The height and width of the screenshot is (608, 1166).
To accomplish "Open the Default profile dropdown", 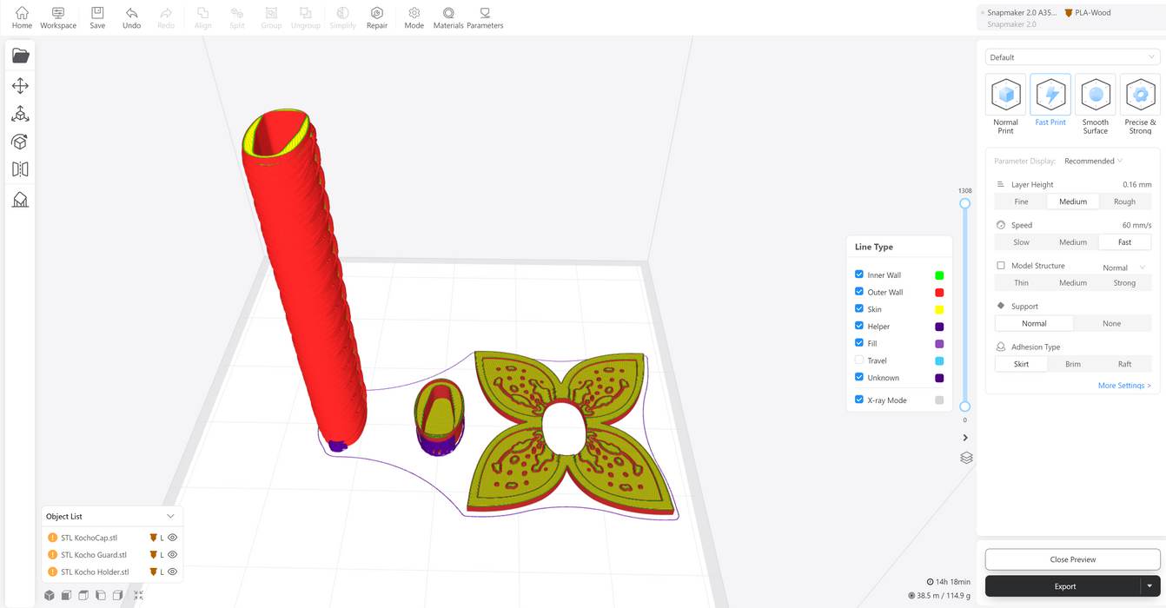I will (x=1072, y=57).
